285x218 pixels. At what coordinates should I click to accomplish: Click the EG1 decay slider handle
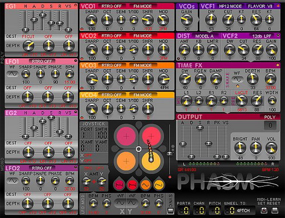point(43,15)
